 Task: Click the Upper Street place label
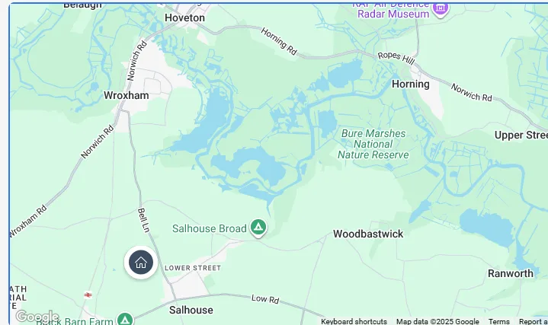point(521,135)
